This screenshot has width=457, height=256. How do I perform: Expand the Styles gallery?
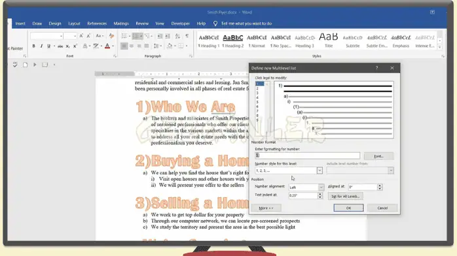(x=440, y=47)
